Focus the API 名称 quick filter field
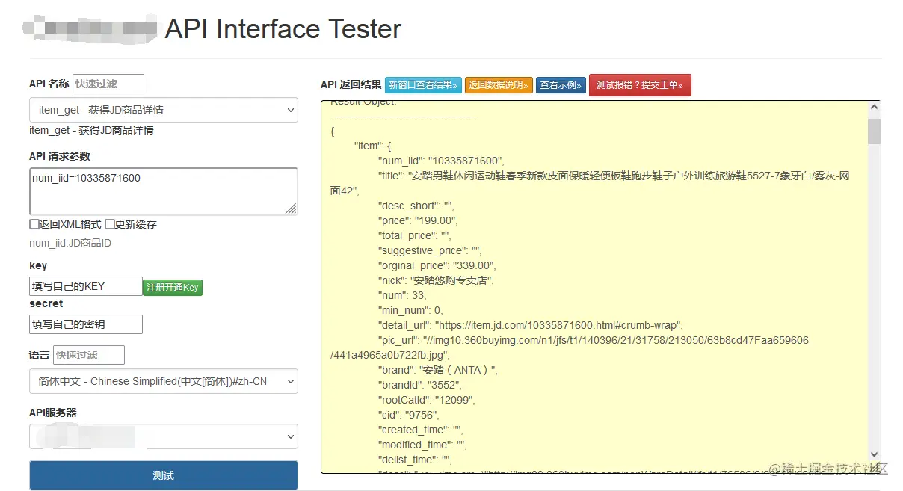The height and width of the screenshot is (491, 903). point(108,84)
